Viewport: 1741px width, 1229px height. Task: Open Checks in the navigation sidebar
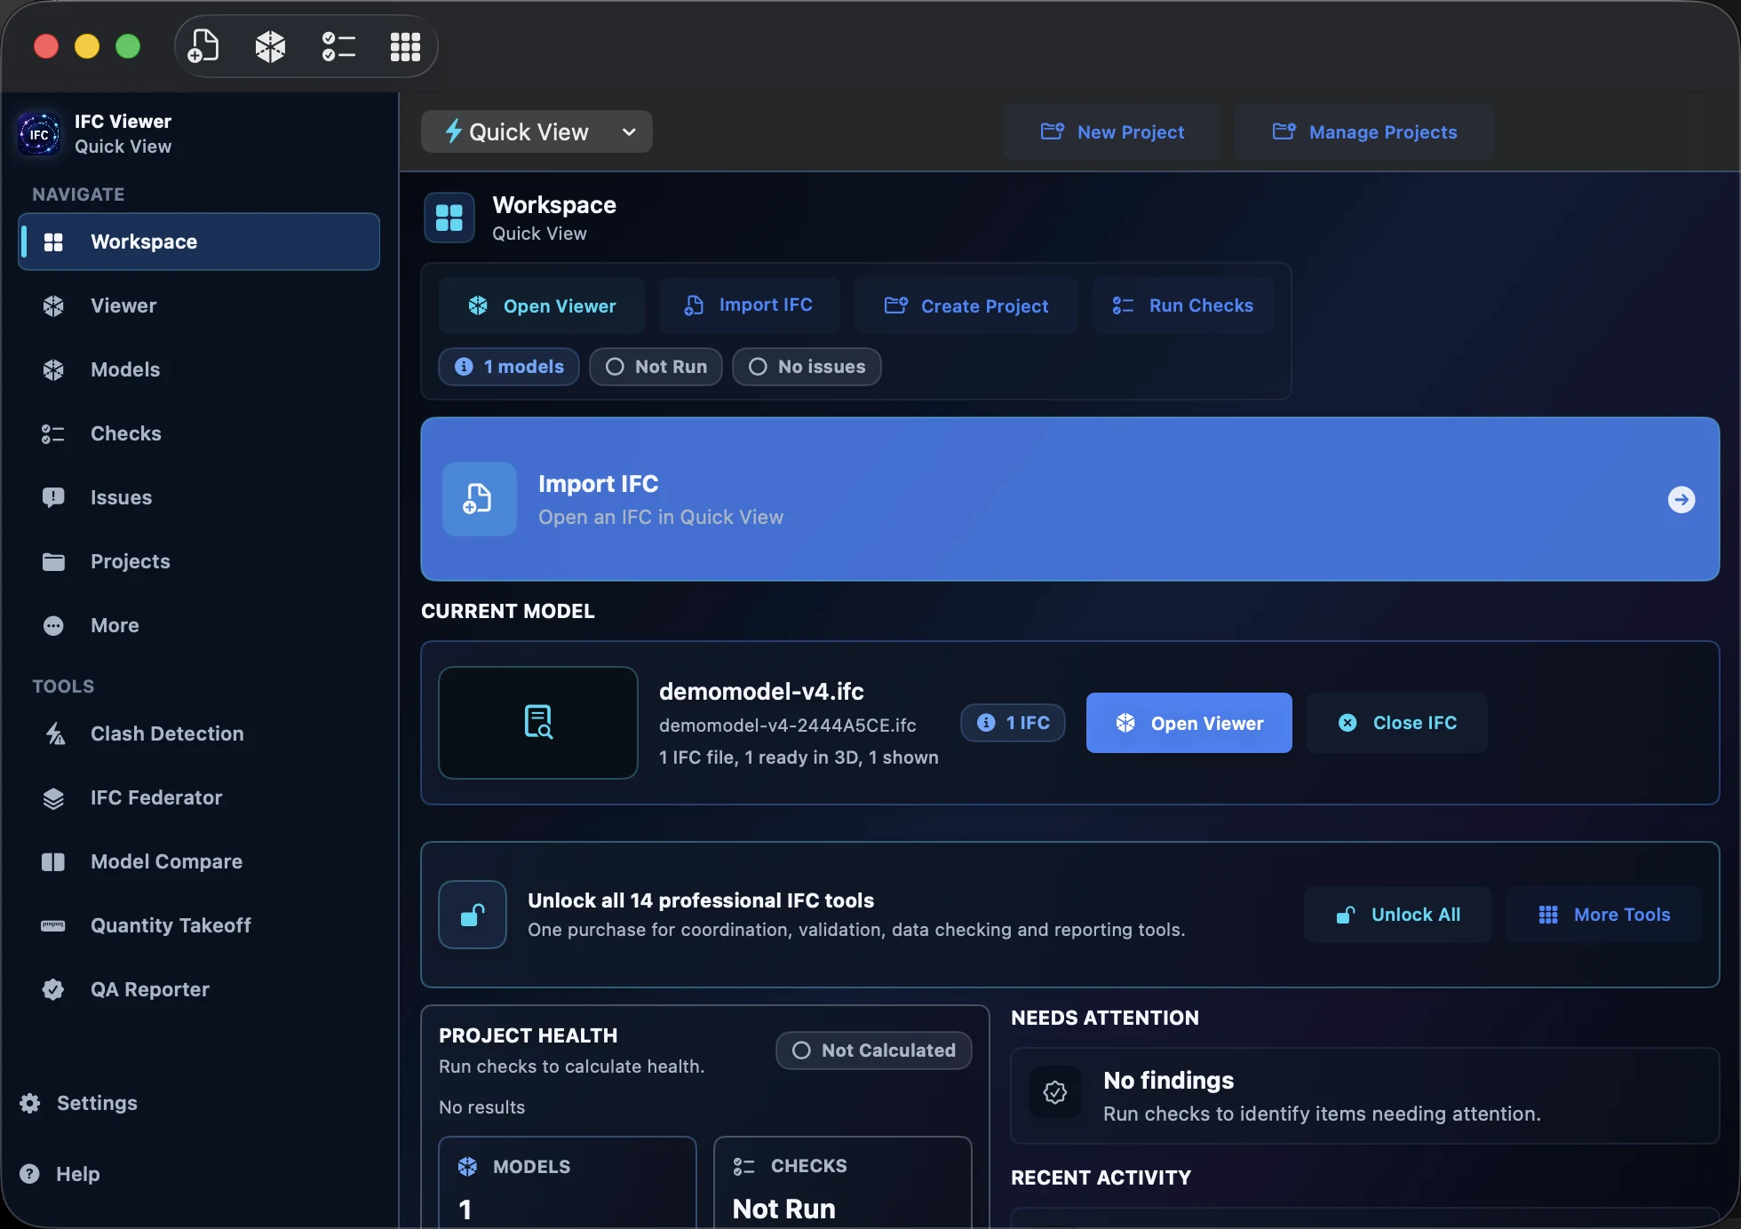(x=199, y=433)
